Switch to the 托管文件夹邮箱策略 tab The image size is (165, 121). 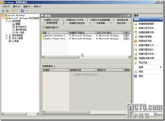[x=100, y=20]
